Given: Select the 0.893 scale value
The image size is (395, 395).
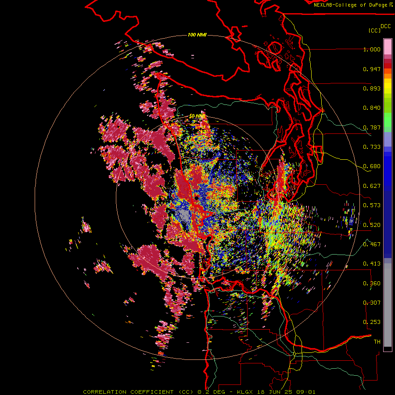Looking at the screenshot, I should click(x=372, y=88).
